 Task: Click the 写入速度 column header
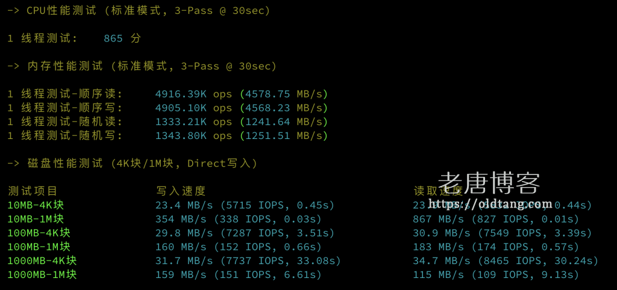pyautogui.click(x=181, y=191)
